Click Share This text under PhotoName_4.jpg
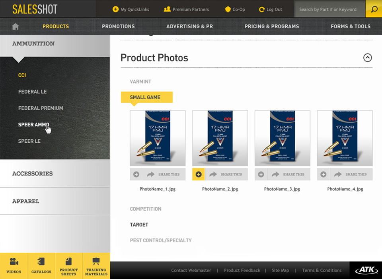The width and height of the screenshot is (382, 279). click(356, 175)
